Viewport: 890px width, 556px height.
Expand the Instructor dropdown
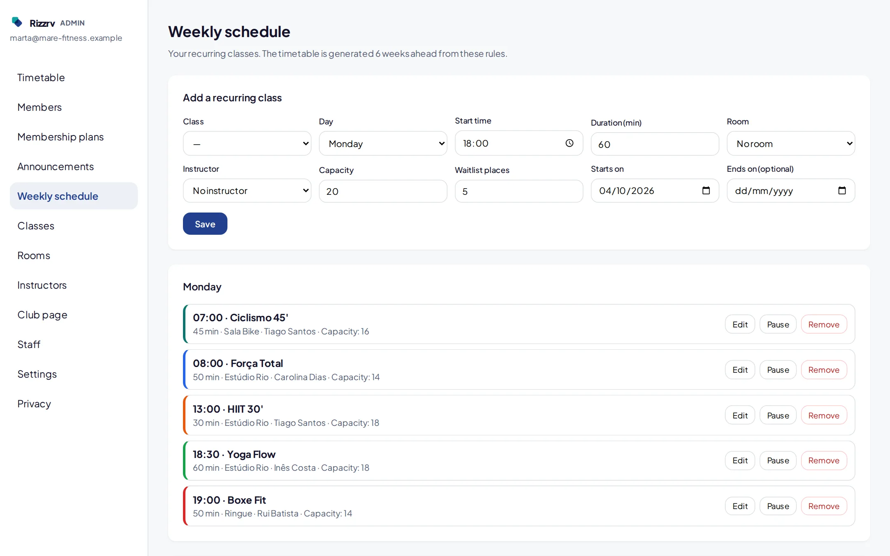click(x=247, y=191)
